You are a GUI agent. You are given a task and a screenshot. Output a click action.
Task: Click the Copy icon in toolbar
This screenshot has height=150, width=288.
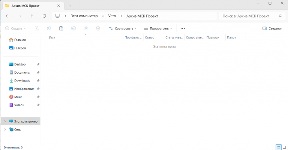click(49, 28)
